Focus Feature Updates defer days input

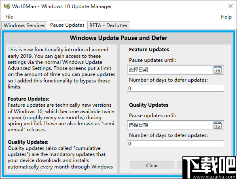[x=176, y=88]
